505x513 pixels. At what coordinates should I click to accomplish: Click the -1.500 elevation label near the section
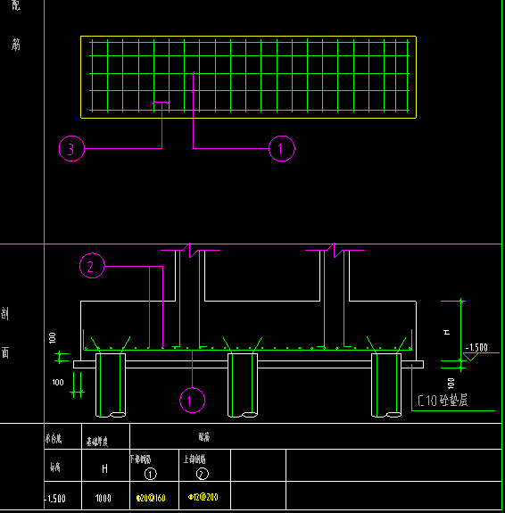[x=476, y=347]
